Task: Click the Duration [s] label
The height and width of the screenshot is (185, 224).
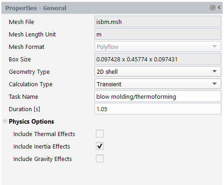Action: [24, 109]
